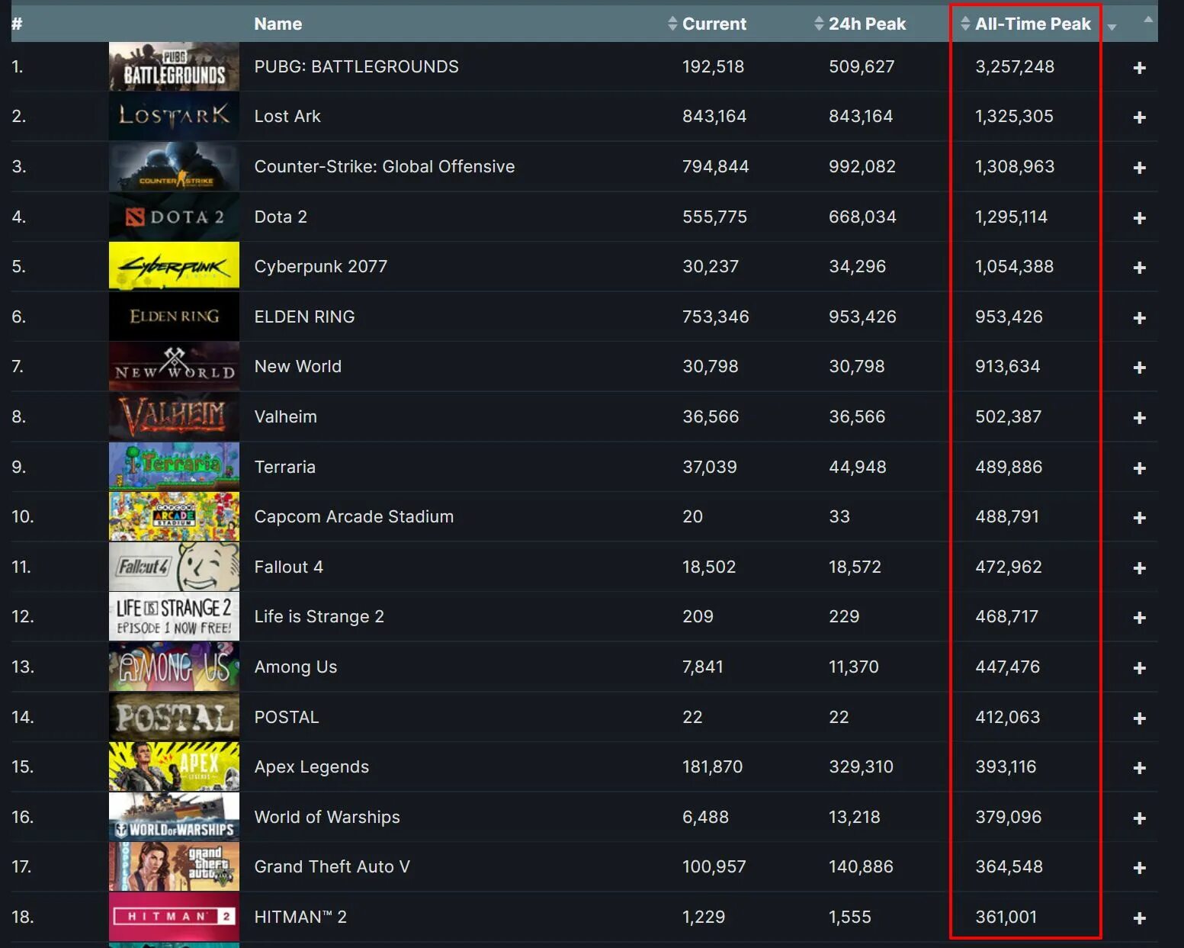Select PUBG all-time peak value 3,257,248
This screenshot has width=1184, height=948.
click(x=1015, y=66)
